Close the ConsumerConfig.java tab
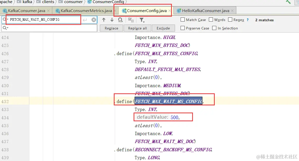Screen dimensions: 299x161 click(x=170, y=11)
